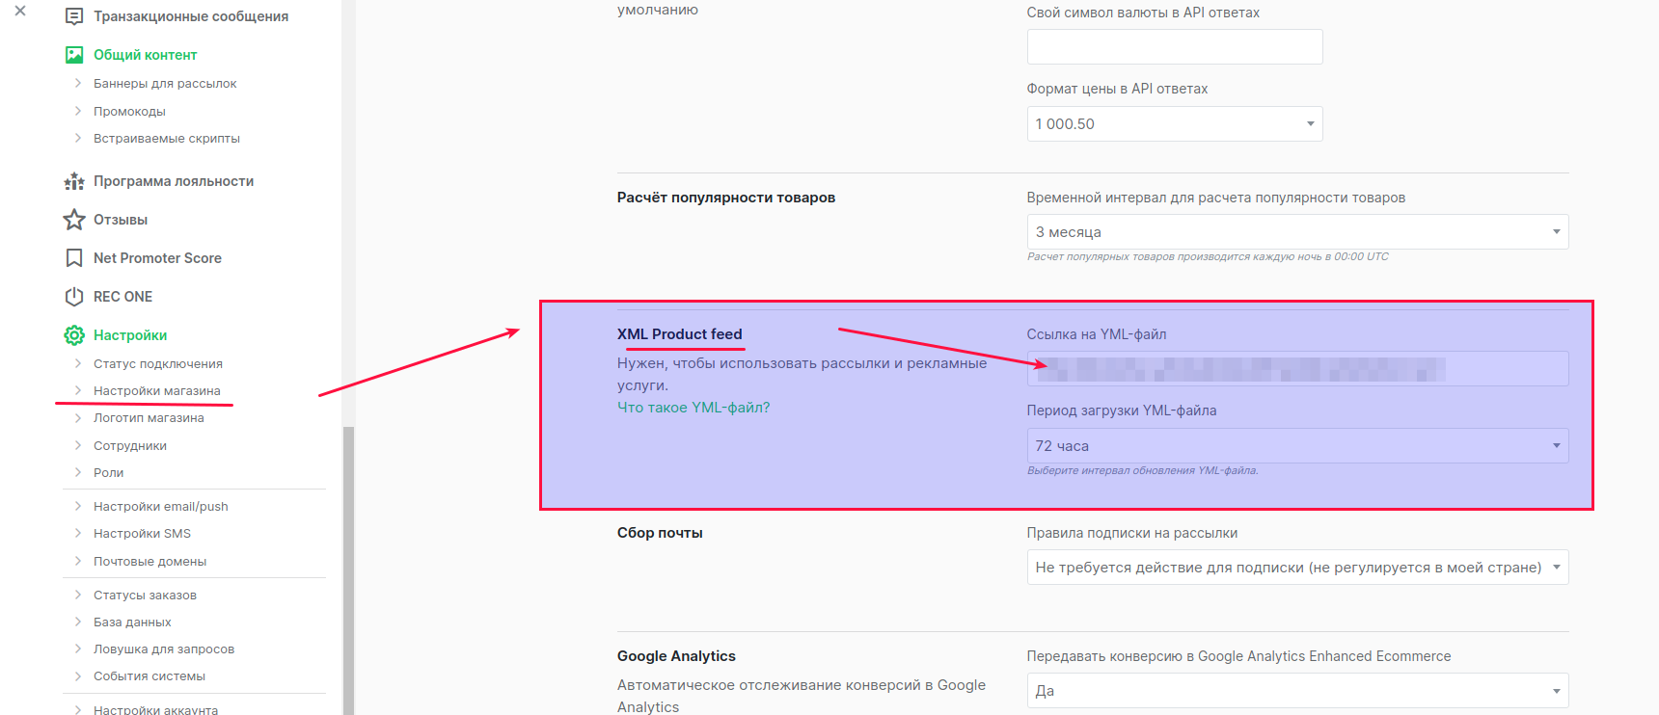Open 'Промокоды' under Общий контент

129,112
